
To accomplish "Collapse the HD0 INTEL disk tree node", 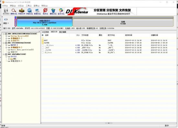I will 4,34.
